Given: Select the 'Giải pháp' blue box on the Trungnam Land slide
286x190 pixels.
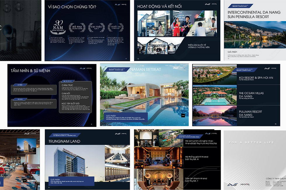Looking at the screenshot, I should coord(71,181).
